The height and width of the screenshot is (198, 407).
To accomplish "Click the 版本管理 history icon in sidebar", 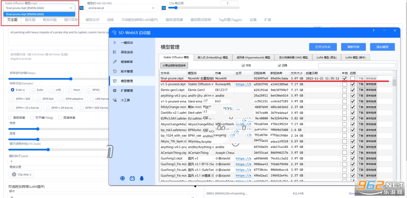I will pos(115,71).
